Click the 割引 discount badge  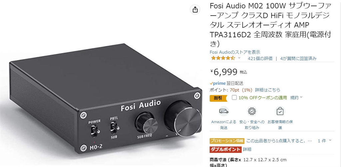(218, 98)
